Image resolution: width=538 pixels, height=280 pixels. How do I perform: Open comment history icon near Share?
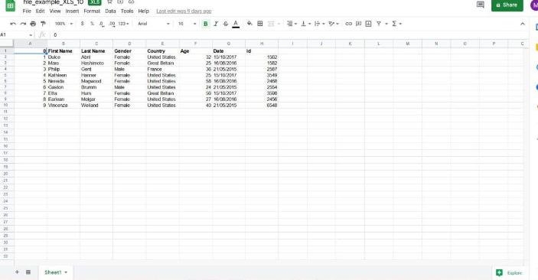pos(481,5)
